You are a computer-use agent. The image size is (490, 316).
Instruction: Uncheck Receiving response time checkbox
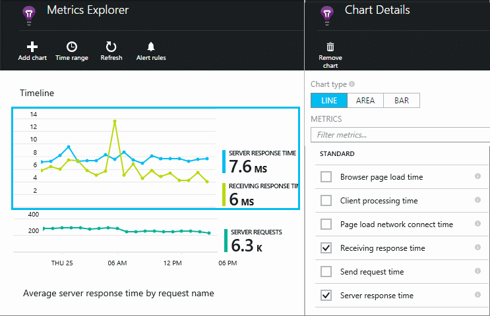[326, 248]
